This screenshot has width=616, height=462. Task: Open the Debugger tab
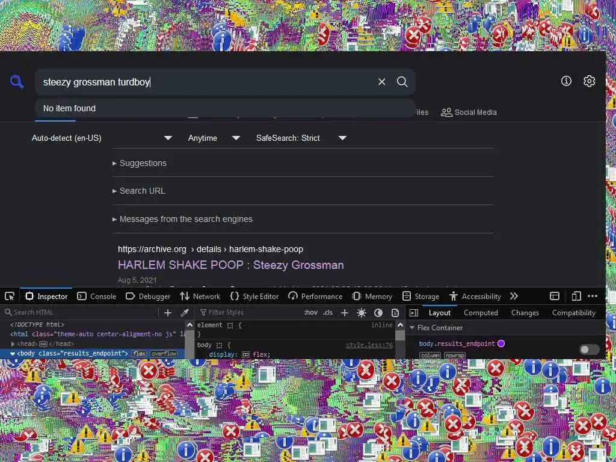[148, 296]
